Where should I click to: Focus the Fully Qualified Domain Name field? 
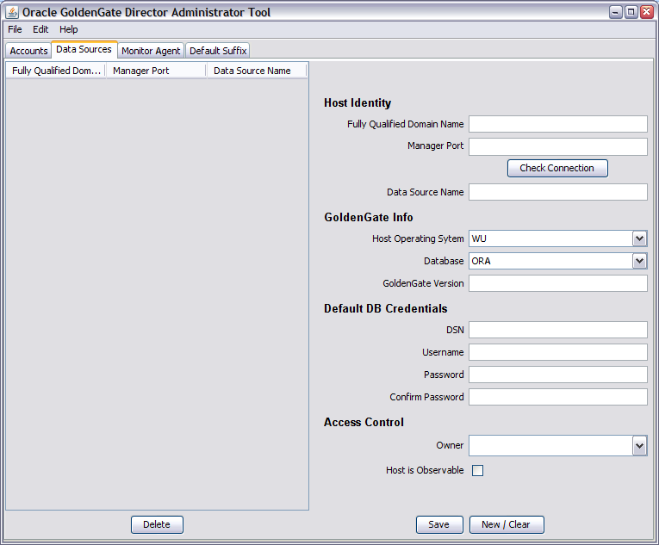coord(557,124)
